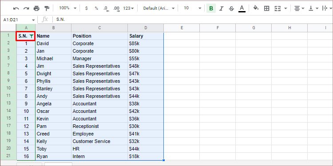Click the cell containing Dwight

[53, 73]
